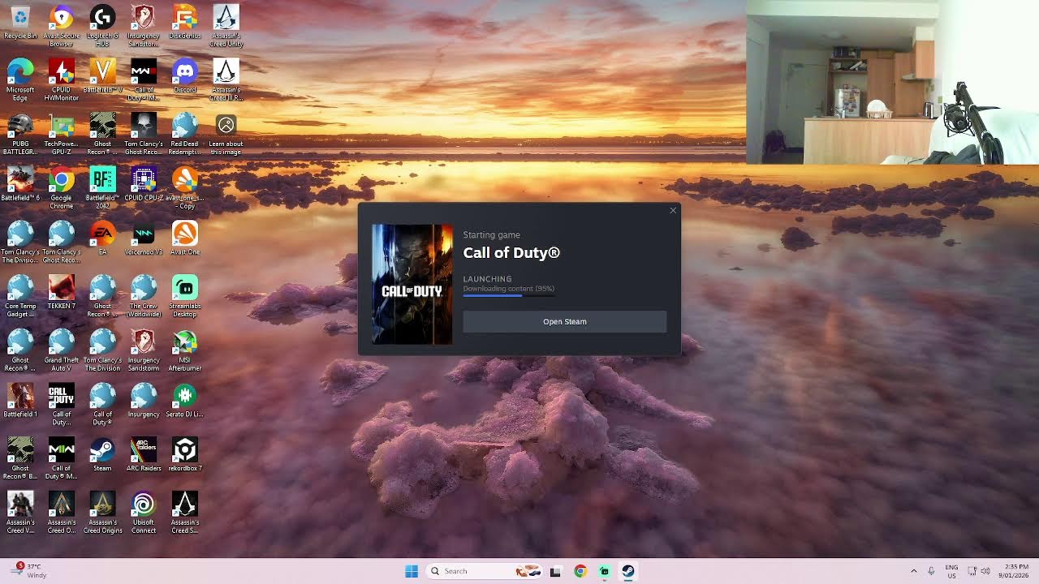Viewport: 1039px width, 584px height.
Task: Select Core Temp Gadget desktop shortcut
Action: [20, 296]
